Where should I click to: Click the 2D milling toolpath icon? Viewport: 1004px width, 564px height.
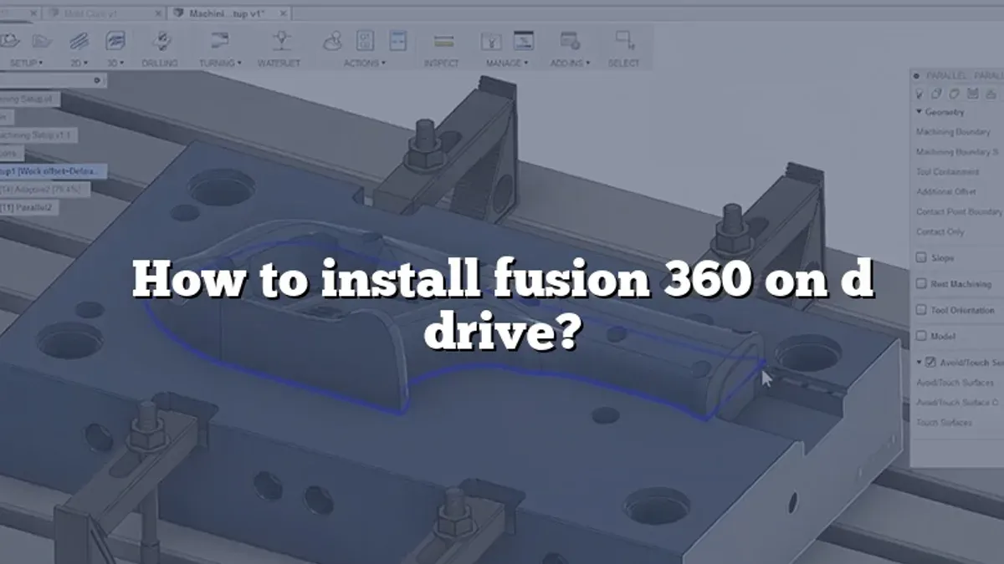[79, 40]
